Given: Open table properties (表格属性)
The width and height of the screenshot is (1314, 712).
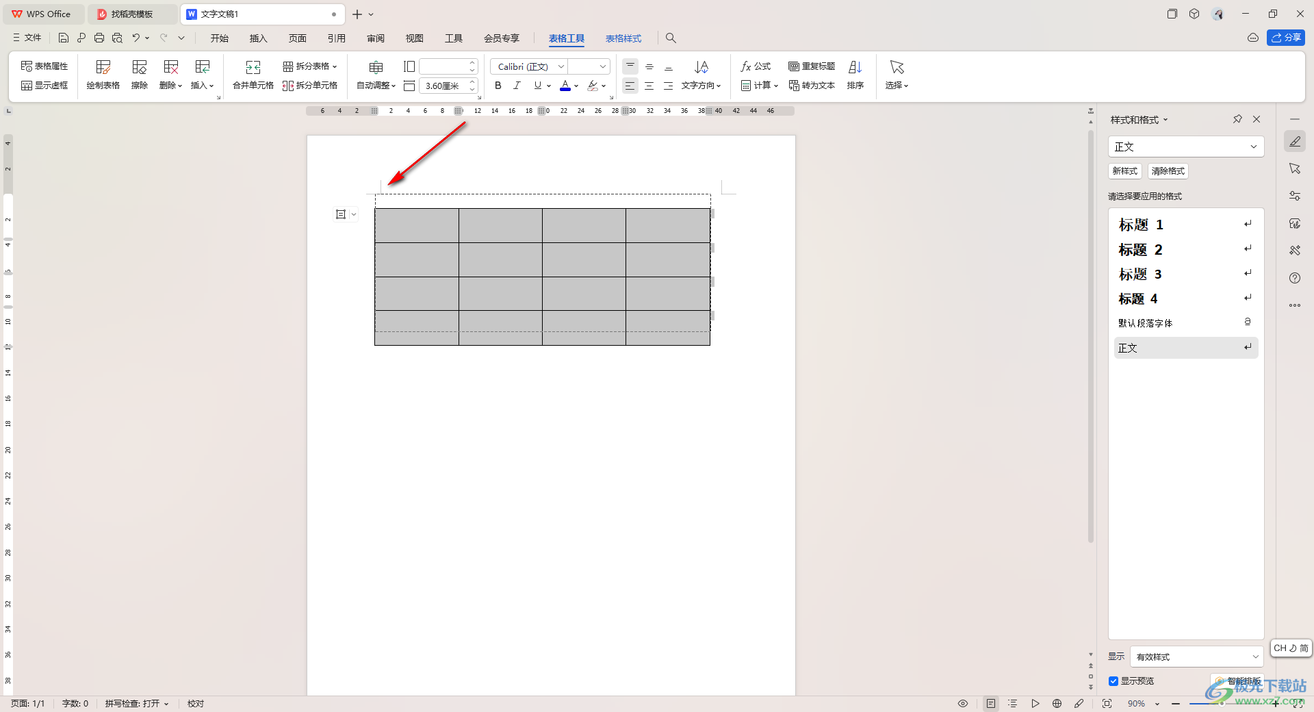Looking at the screenshot, I should 44,66.
